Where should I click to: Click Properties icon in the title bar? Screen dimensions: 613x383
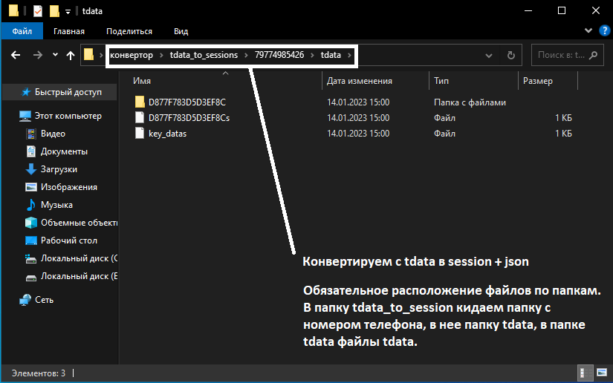click(x=37, y=11)
